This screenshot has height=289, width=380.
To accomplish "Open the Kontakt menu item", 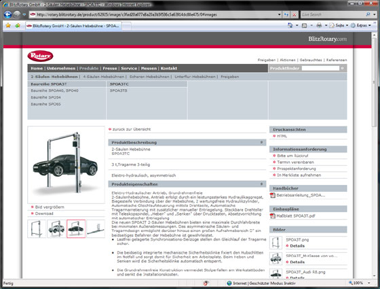I will pyautogui.click(x=169, y=69).
